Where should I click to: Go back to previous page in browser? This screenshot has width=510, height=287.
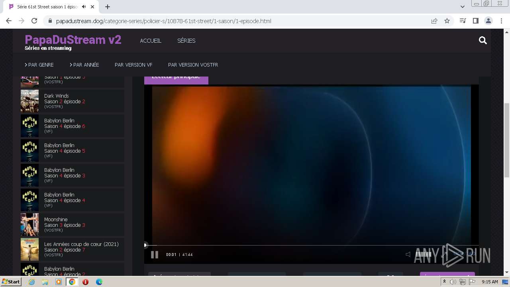coord(9,21)
